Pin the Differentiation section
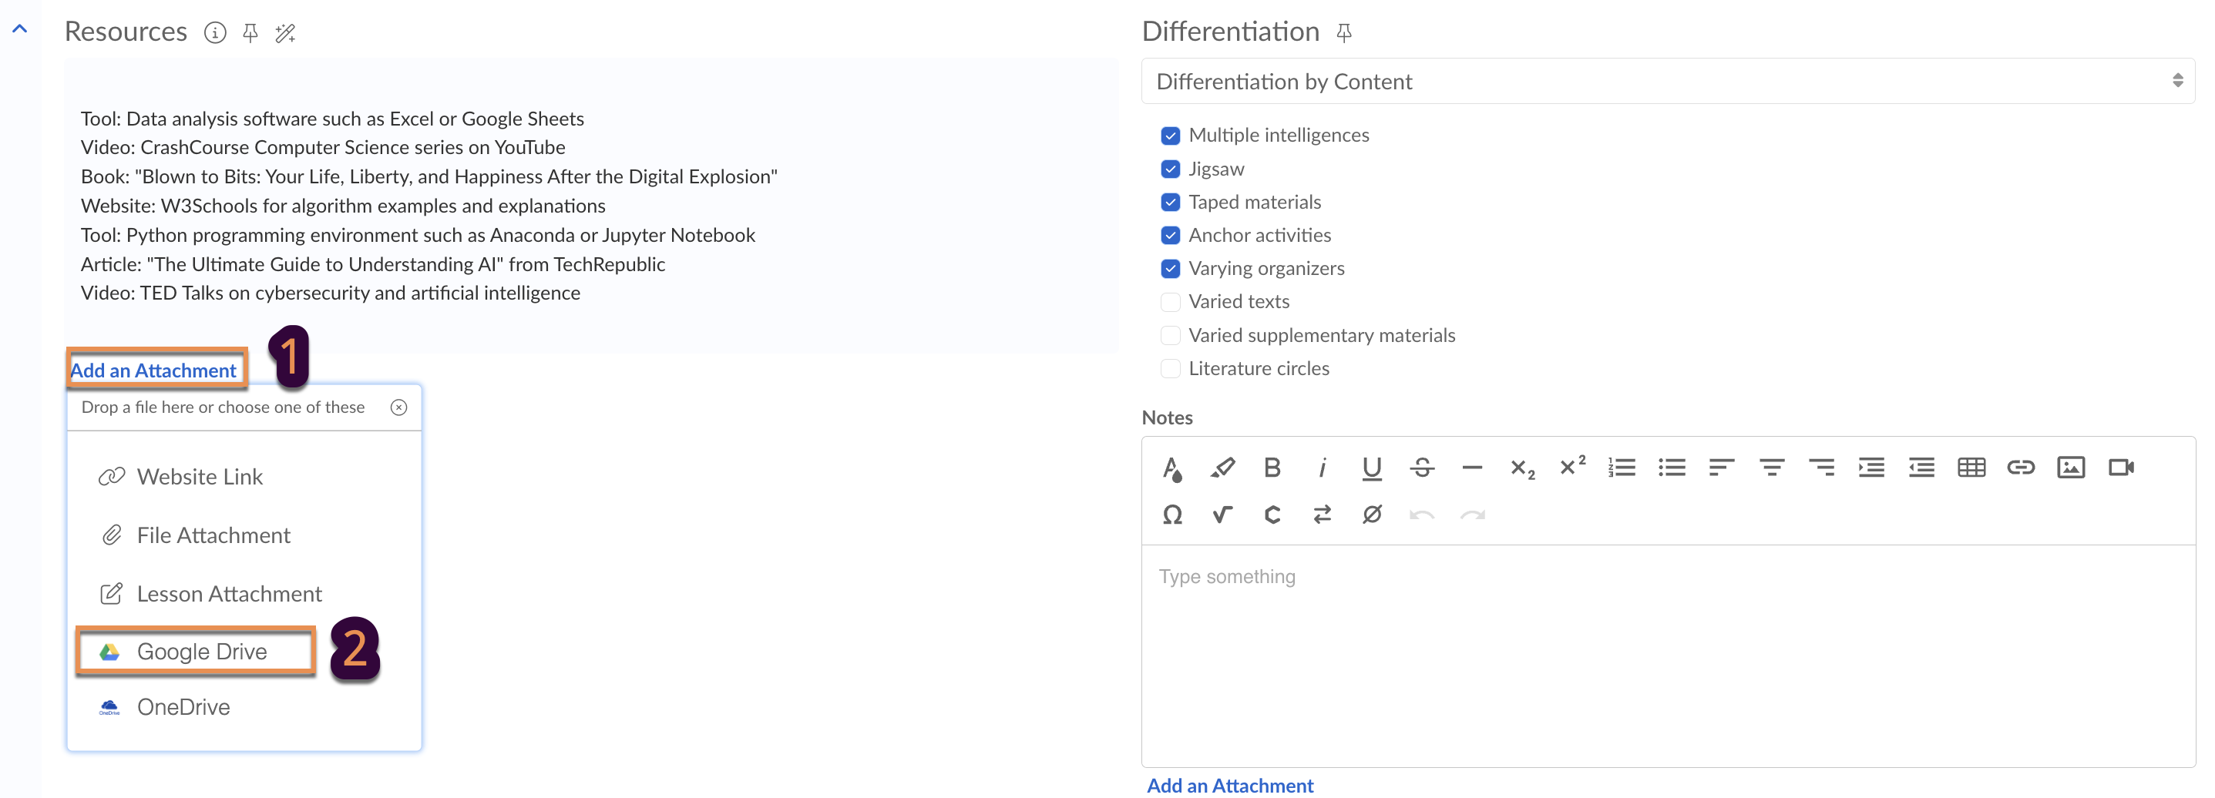2215x798 pixels. (x=1344, y=33)
